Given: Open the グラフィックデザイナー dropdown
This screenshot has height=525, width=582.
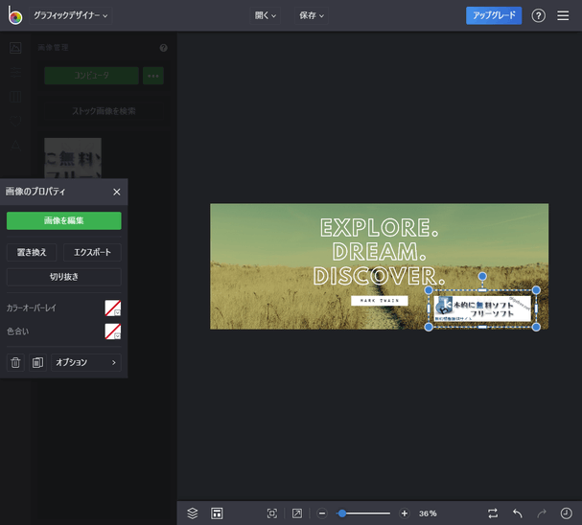Looking at the screenshot, I should coord(71,15).
